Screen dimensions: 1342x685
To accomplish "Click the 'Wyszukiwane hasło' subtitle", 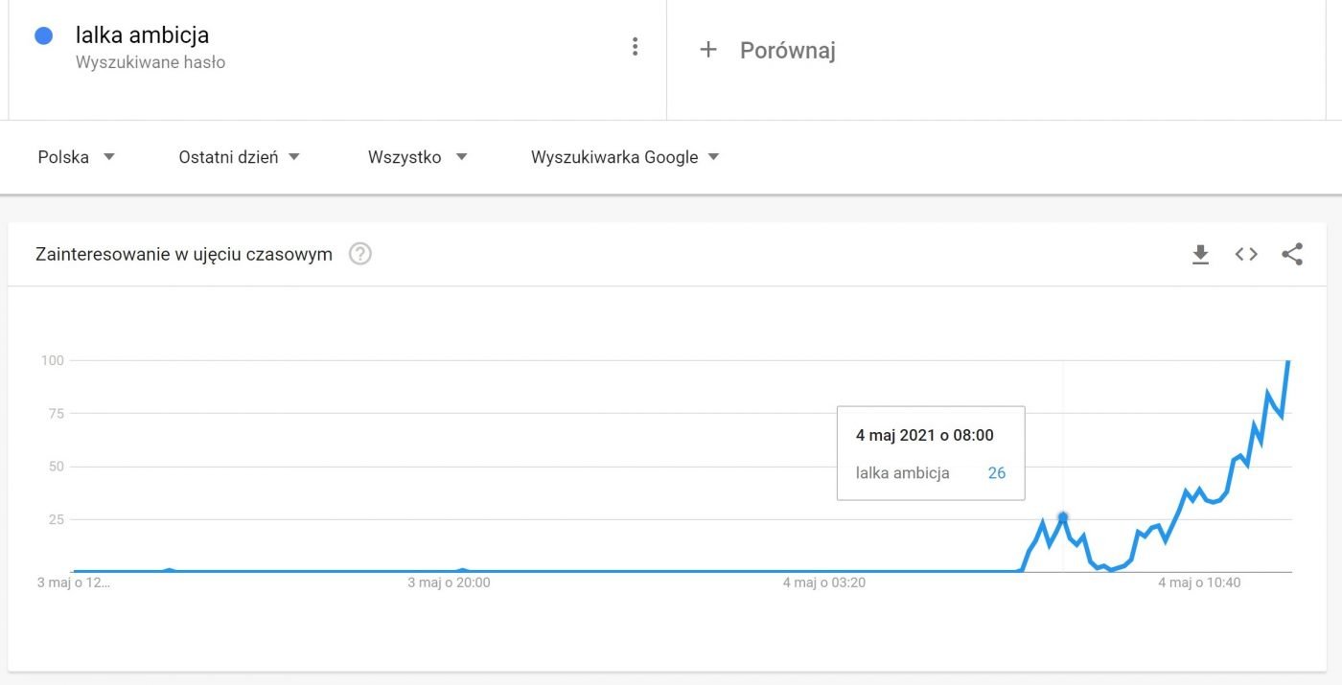I will [150, 62].
